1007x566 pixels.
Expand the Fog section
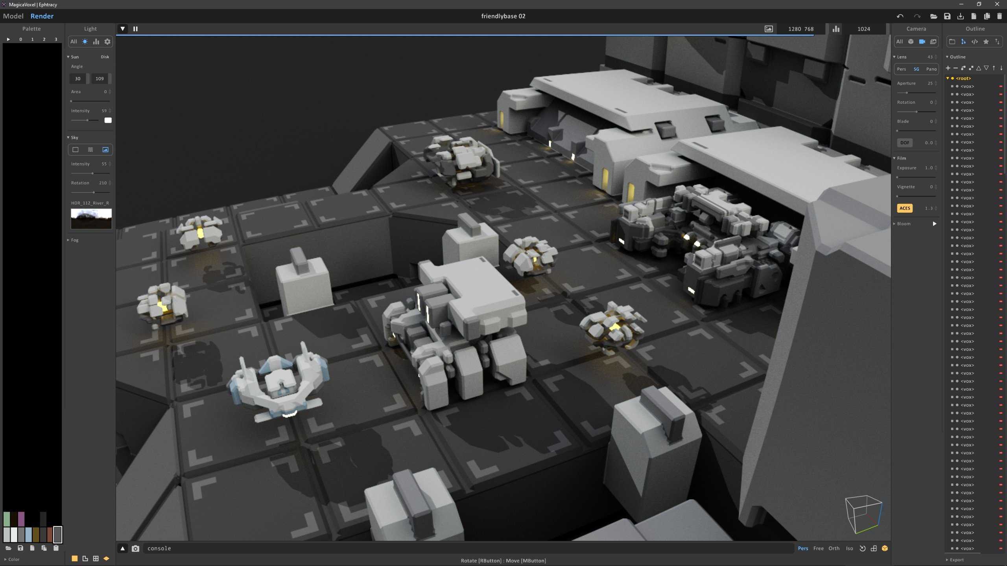coord(68,240)
